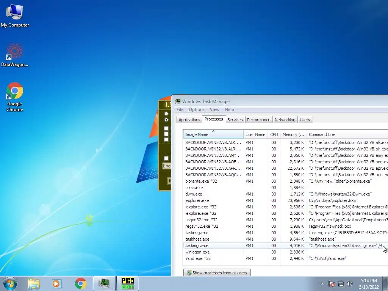The image size is (388, 291).
Task: Switch to the Networking tab
Action: click(x=285, y=120)
